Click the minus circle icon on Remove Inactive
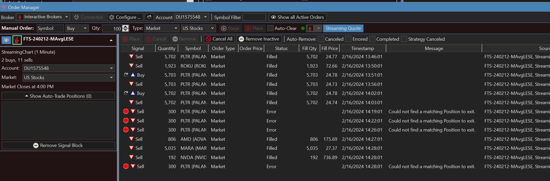The width and height of the screenshot is (550, 181). pyautogui.click(x=241, y=39)
